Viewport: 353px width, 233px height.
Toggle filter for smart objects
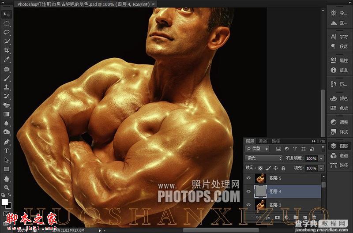click(312, 149)
